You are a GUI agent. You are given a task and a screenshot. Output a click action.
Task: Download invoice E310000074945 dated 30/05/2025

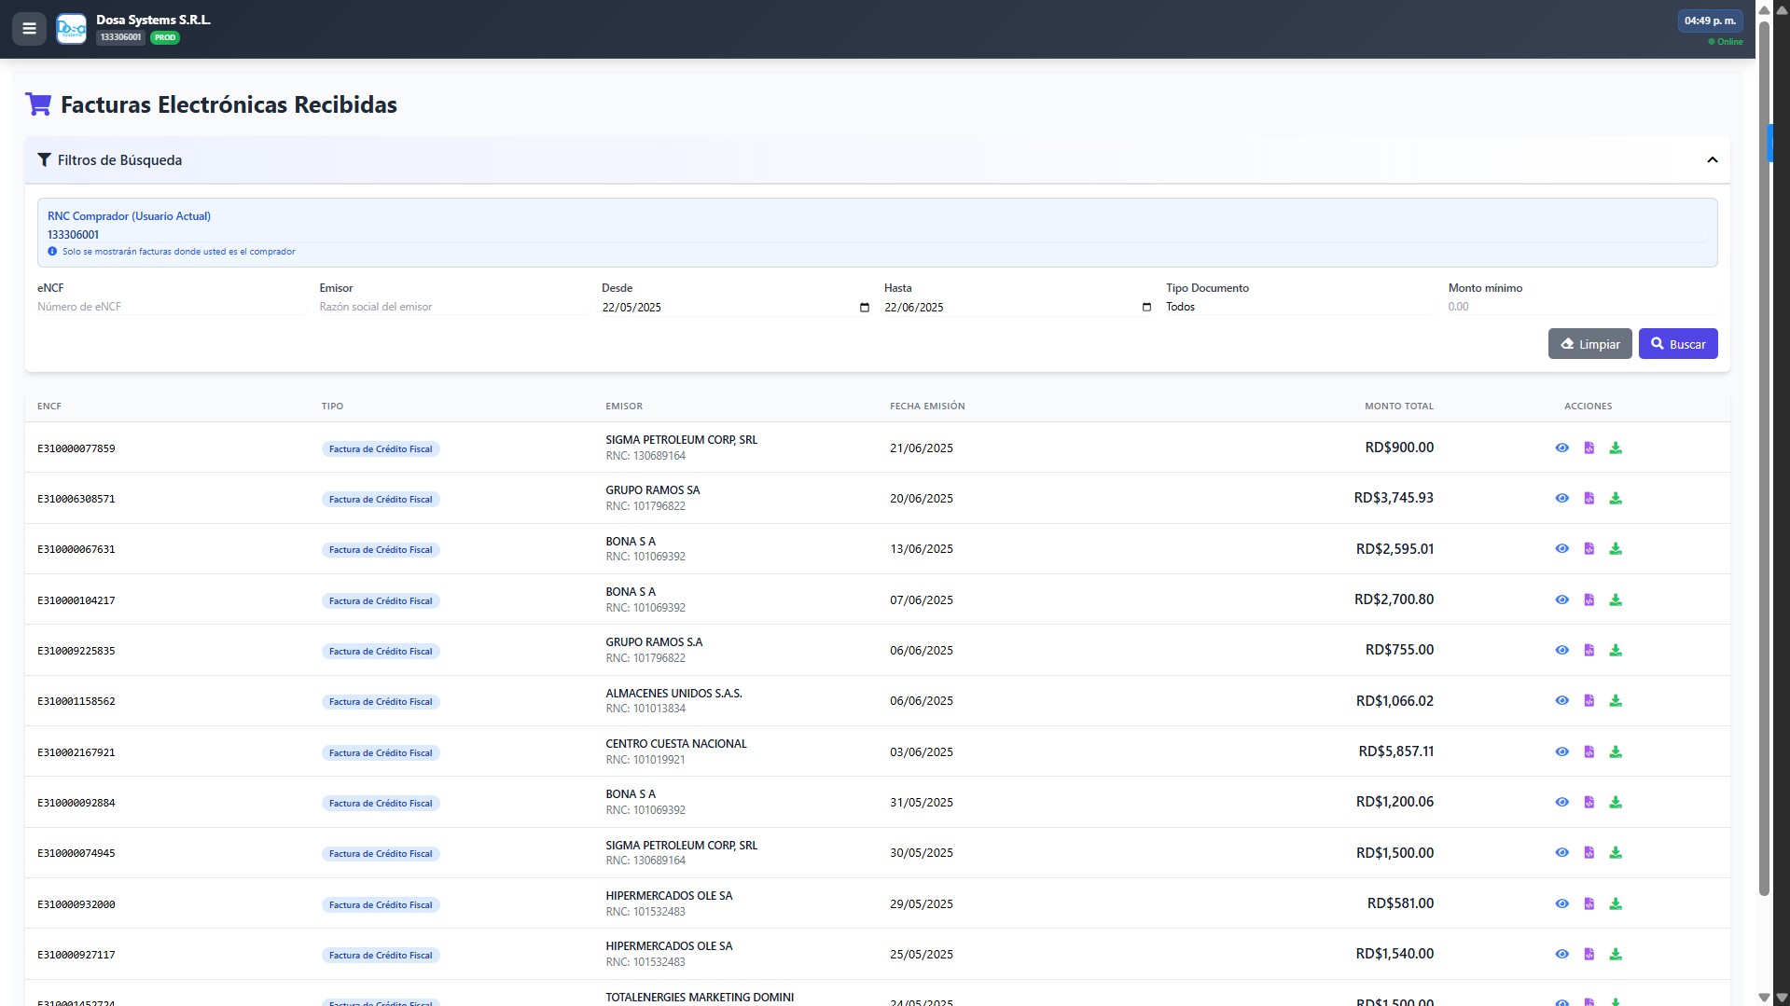[1616, 853]
